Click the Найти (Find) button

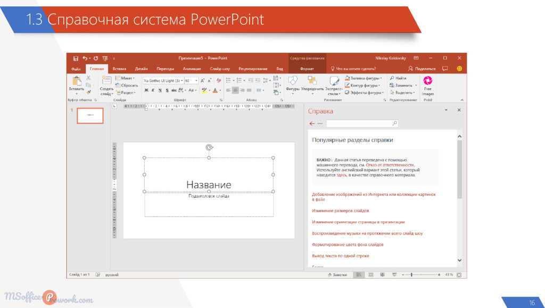[x=398, y=78]
